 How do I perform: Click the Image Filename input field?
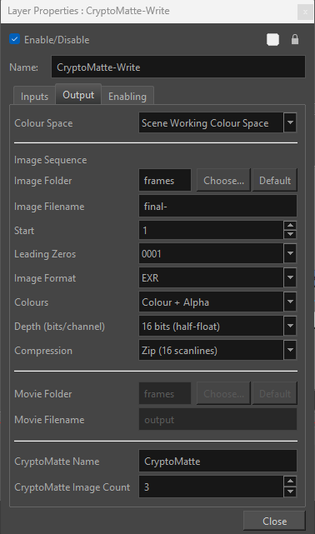pos(217,206)
